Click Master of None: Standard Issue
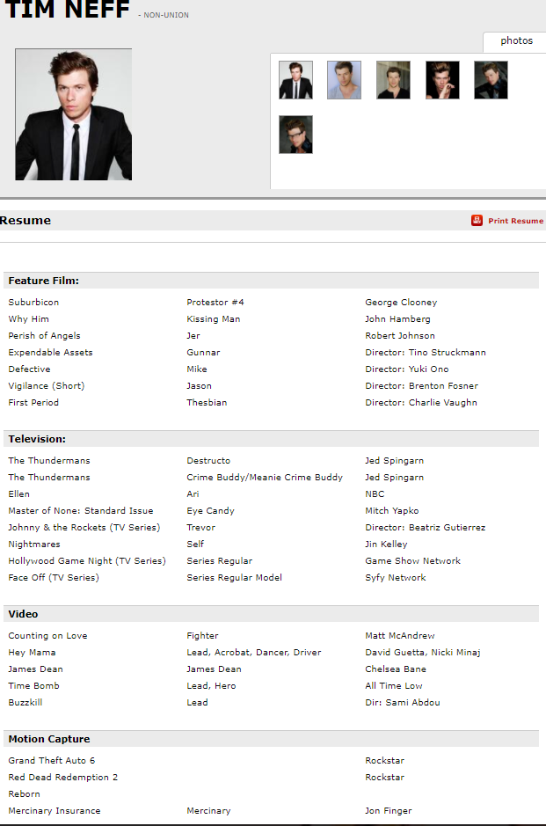The width and height of the screenshot is (546, 826). (x=81, y=510)
